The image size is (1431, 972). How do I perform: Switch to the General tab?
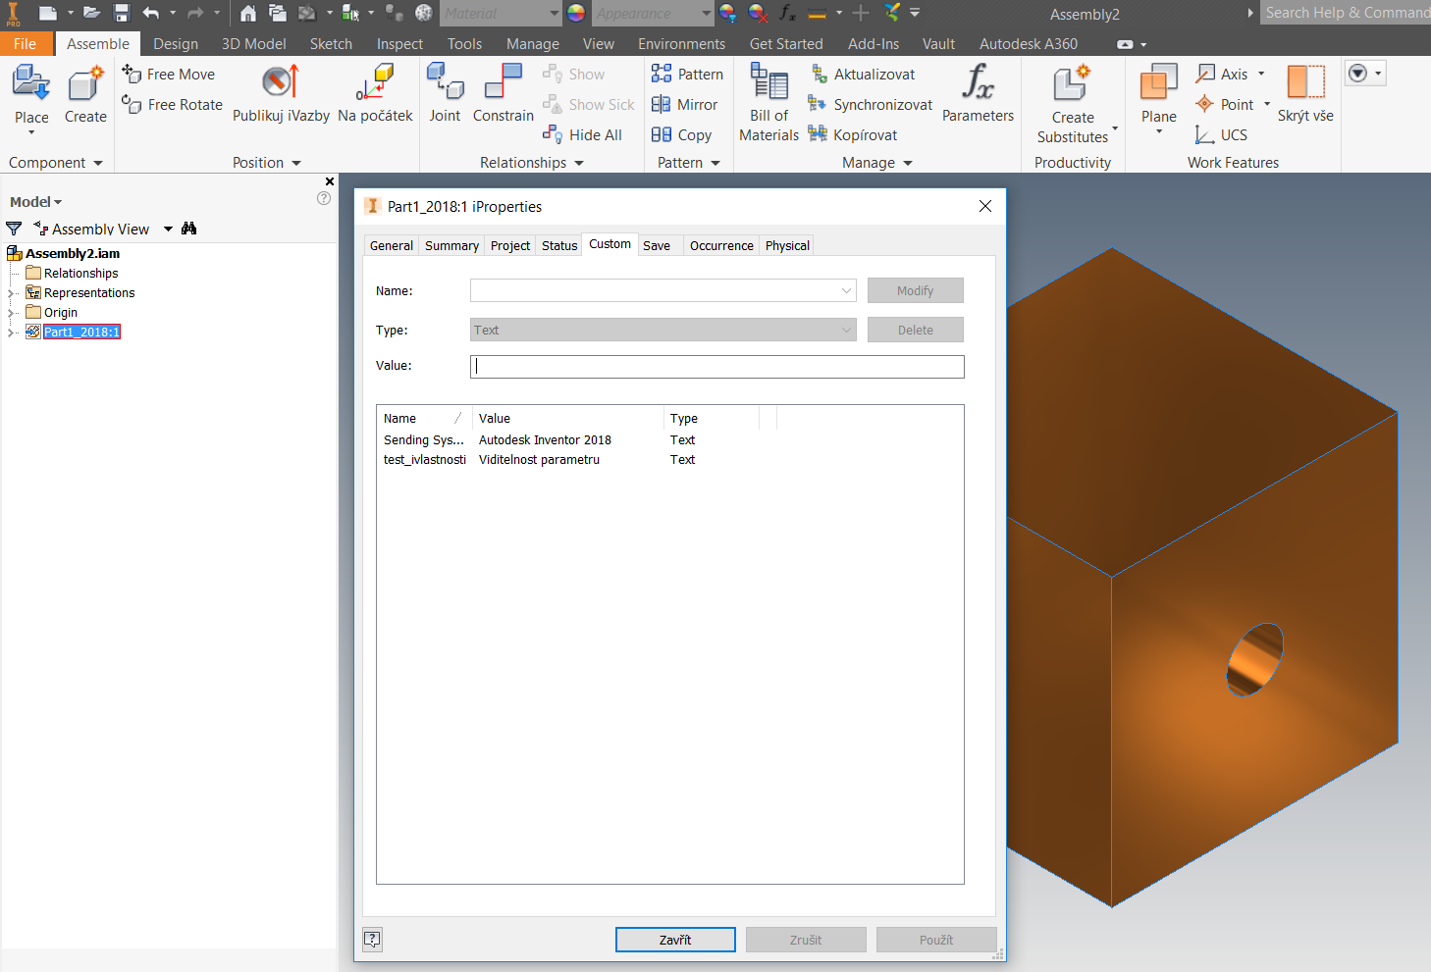point(392,245)
